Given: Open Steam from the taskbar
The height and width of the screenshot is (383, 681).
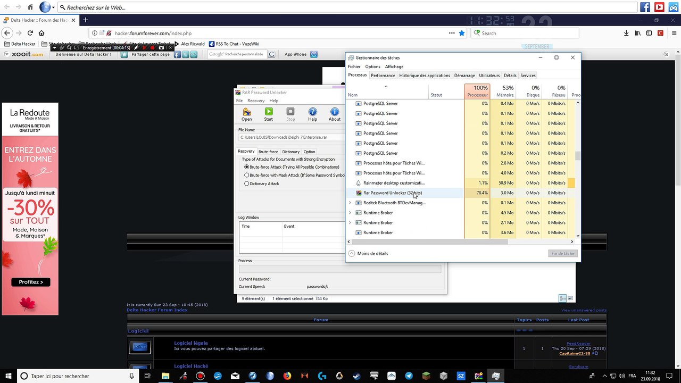Looking at the screenshot, I should click(x=357, y=376).
